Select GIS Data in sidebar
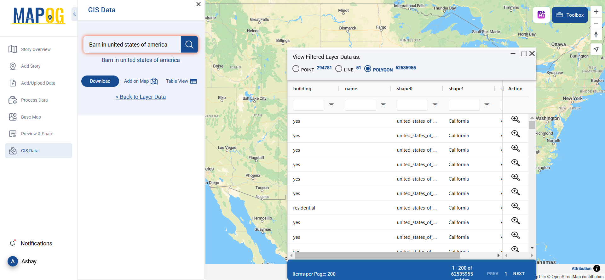This screenshot has width=605, height=280. tap(38, 151)
